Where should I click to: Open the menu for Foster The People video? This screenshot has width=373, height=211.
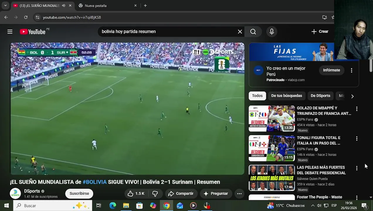357,198
